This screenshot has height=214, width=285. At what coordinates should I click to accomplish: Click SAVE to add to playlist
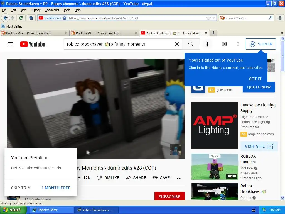tap(161, 178)
